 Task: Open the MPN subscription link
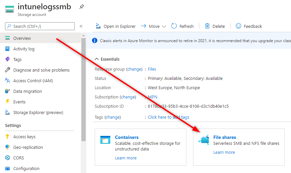(x=152, y=97)
